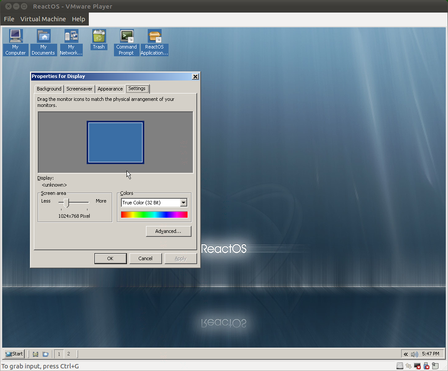Switch to the Background tab
Screen dimensions: 448x371
click(x=49, y=88)
